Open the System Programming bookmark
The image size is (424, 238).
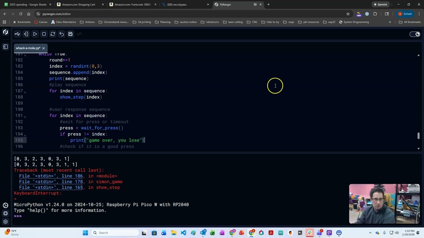click(x=354, y=22)
